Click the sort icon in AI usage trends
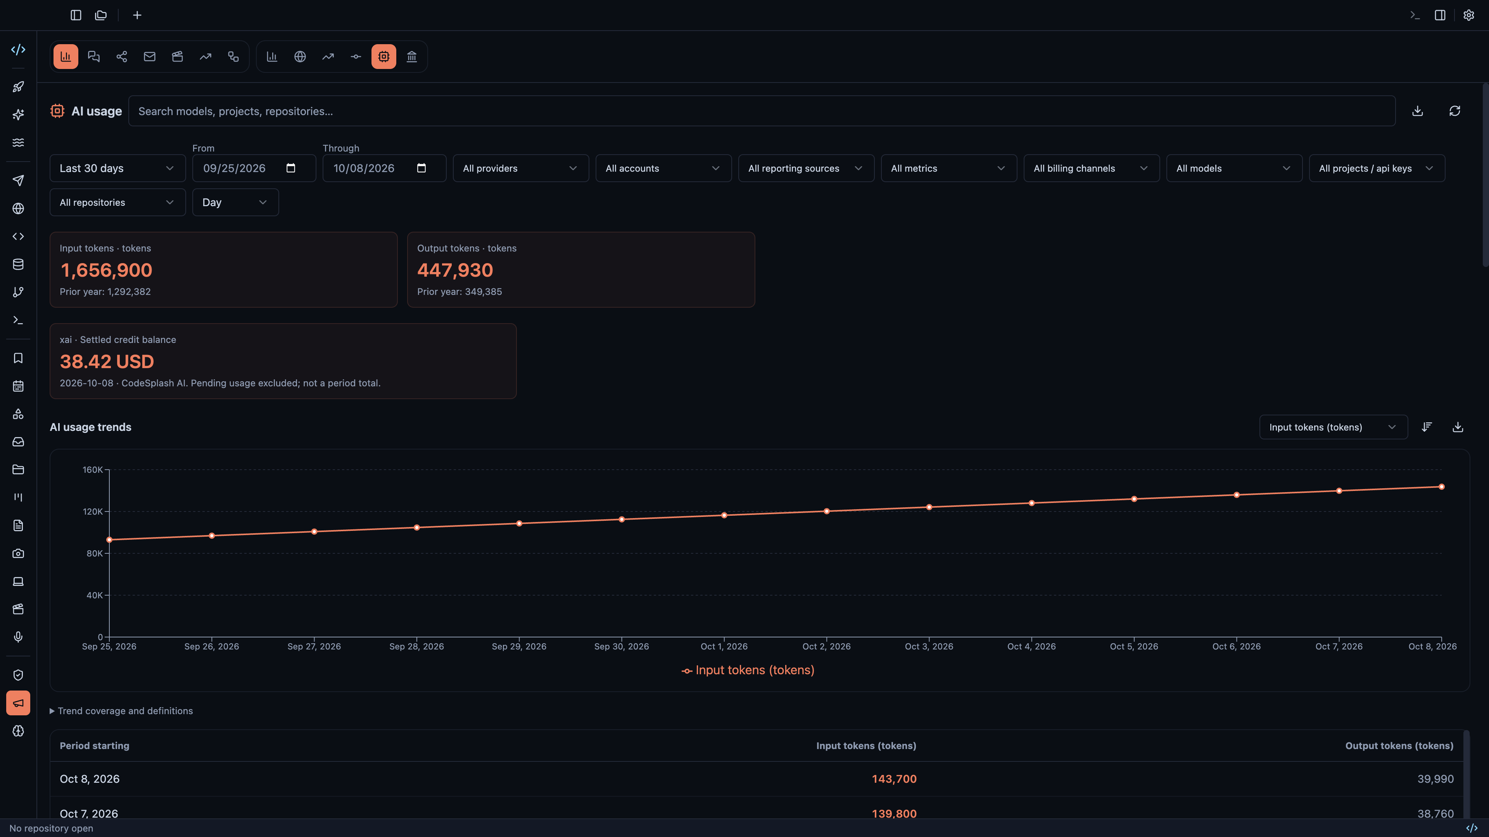 coord(1427,427)
